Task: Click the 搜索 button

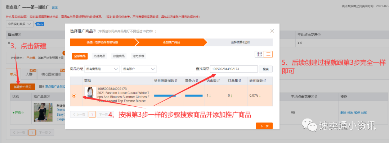Action: point(266,69)
